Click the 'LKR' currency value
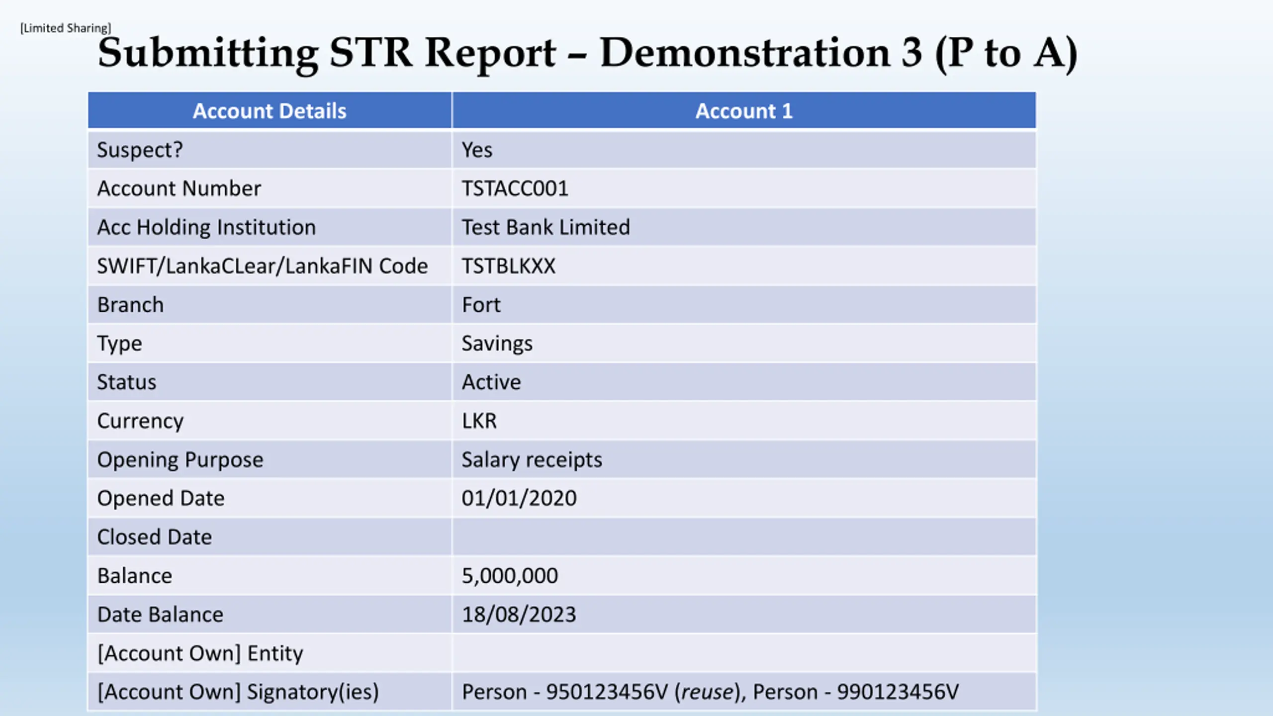Image resolution: width=1273 pixels, height=716 pixels. 479,421
